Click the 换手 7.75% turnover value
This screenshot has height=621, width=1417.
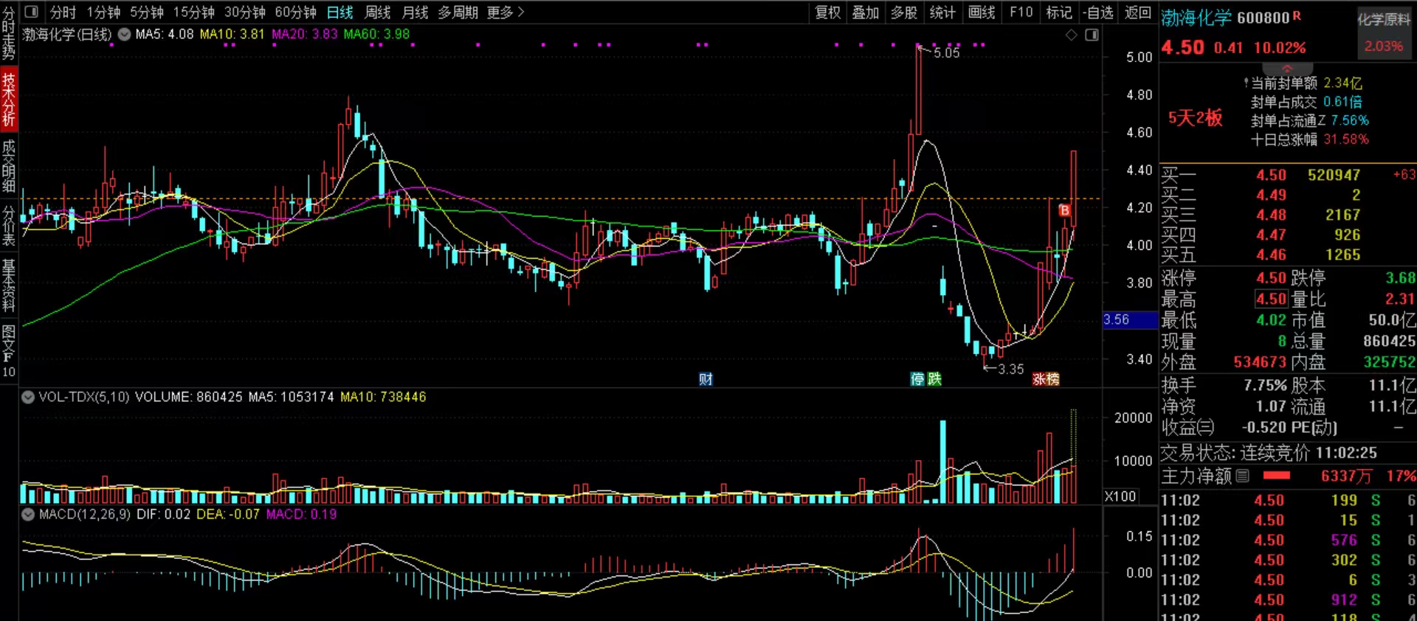click(x=1265, y=385)
